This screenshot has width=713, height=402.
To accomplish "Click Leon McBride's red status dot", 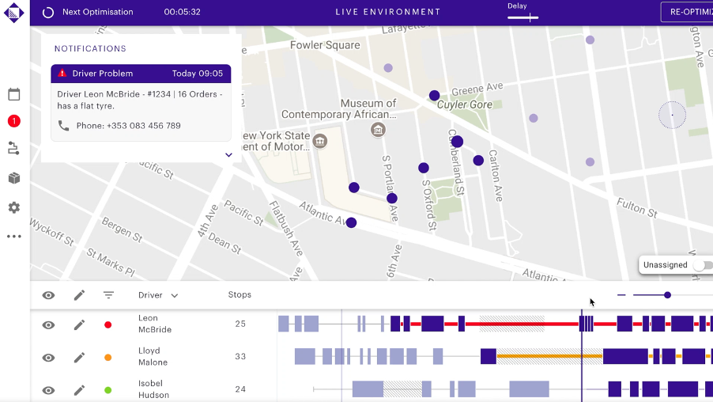I will coord(108,324).
